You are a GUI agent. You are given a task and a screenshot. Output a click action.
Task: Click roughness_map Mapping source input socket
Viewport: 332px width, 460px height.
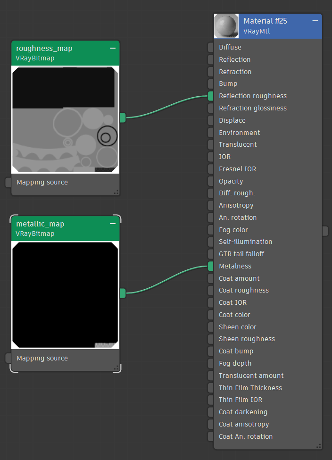[8, 183]
